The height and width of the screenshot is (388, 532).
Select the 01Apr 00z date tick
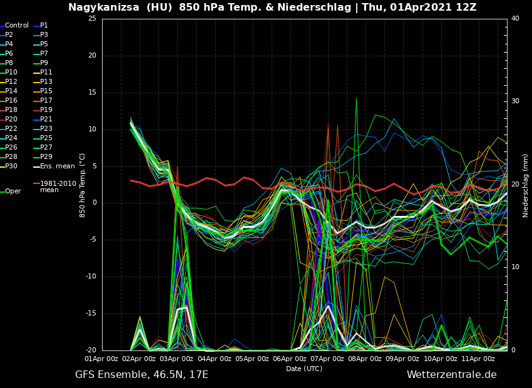point(101,359)
